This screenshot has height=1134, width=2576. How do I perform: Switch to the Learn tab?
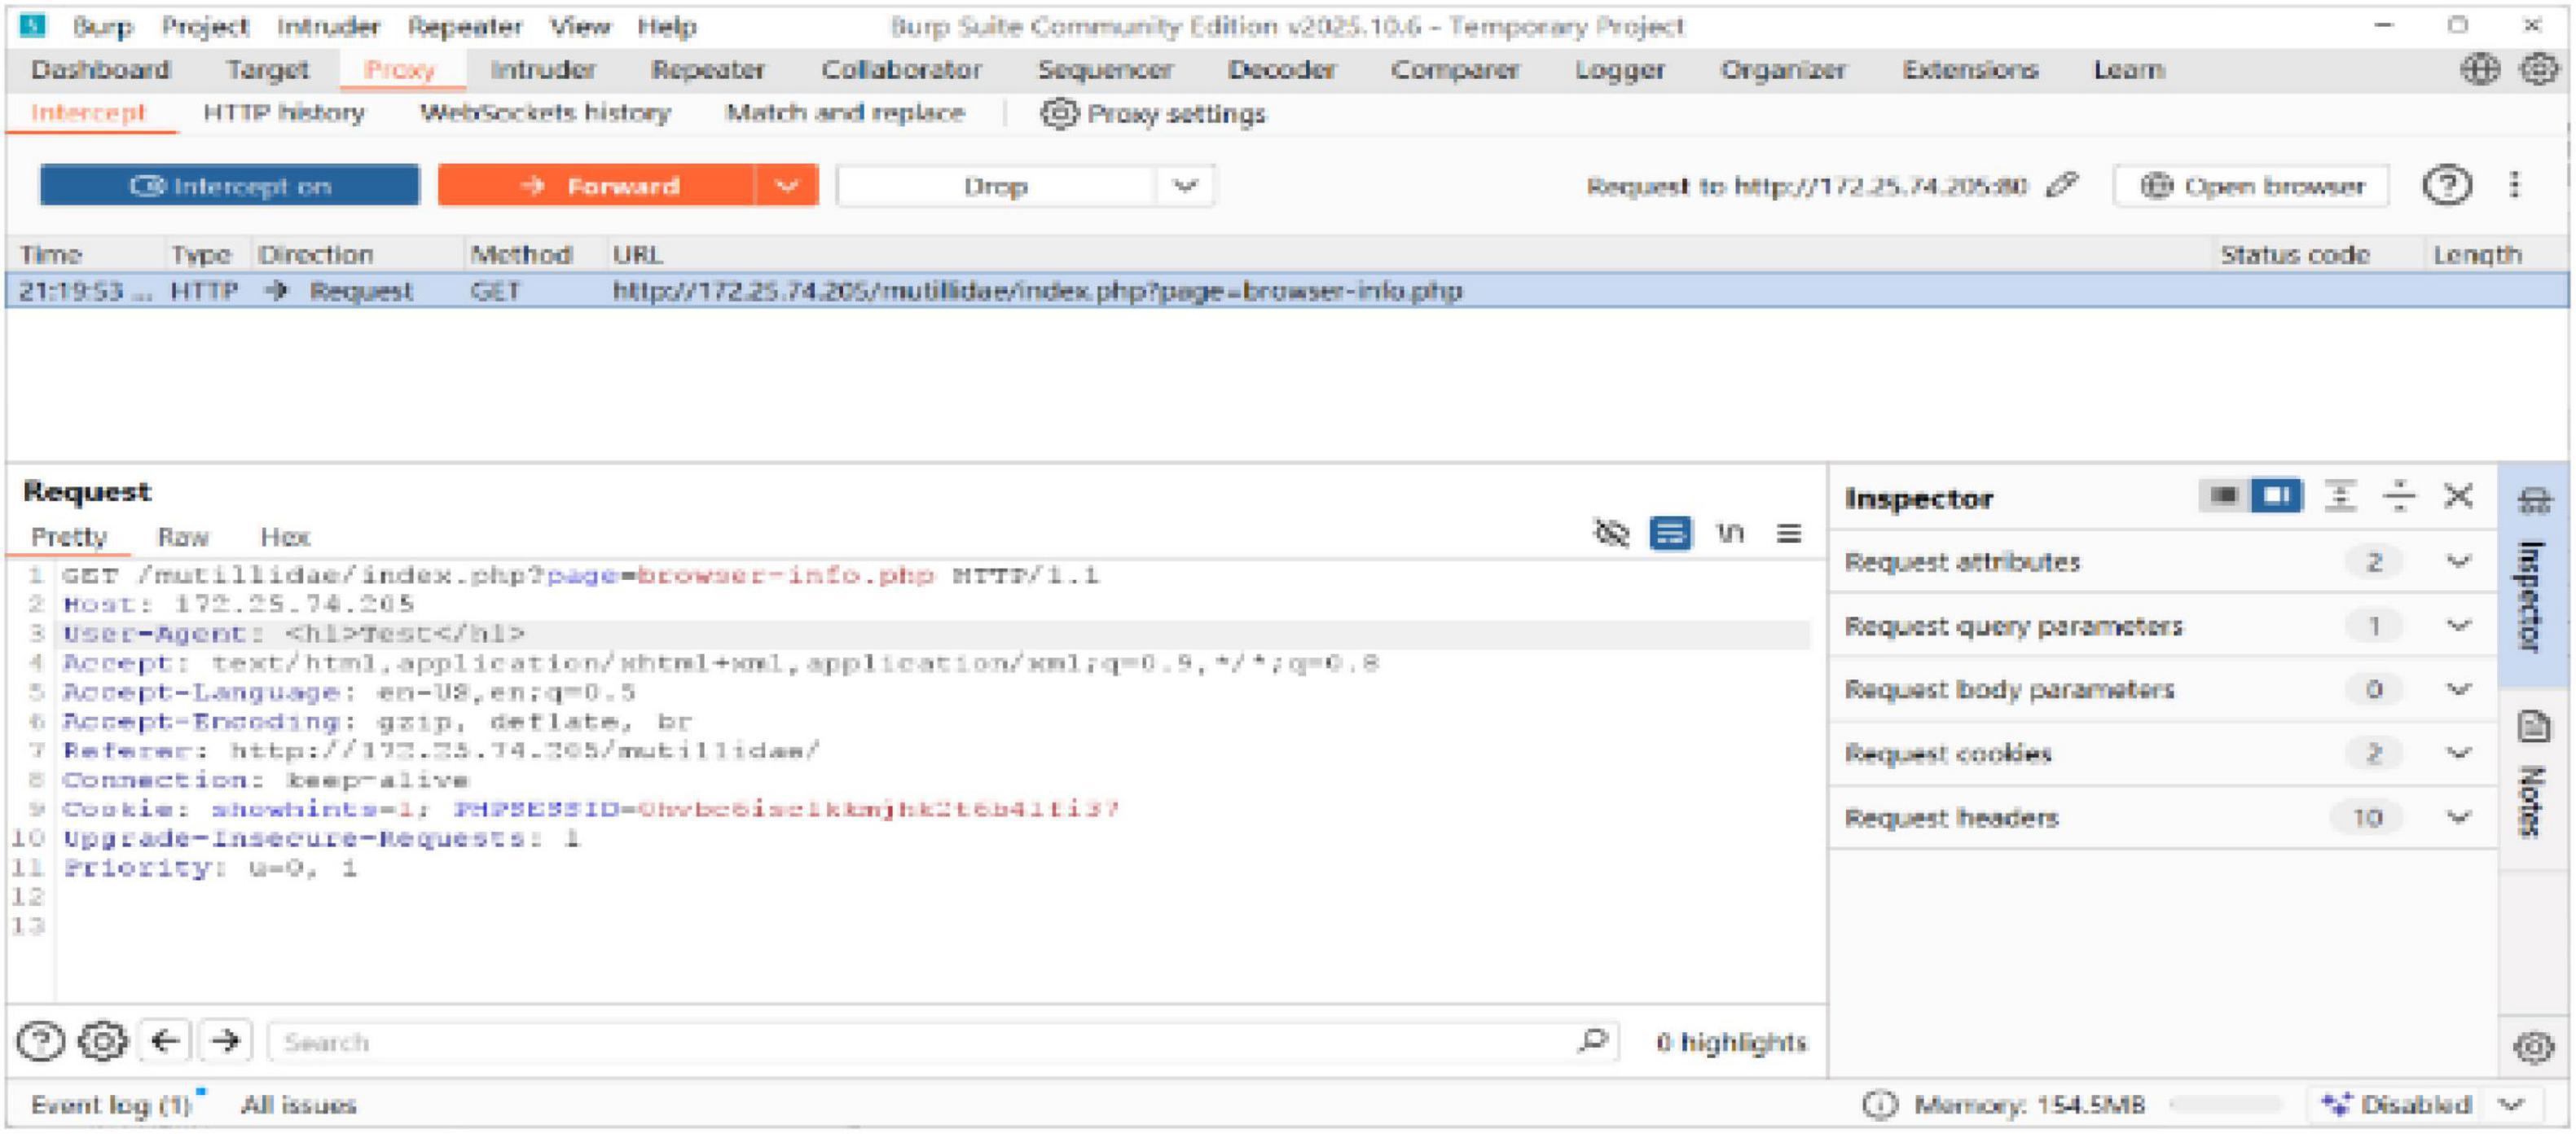point(2128,70)
